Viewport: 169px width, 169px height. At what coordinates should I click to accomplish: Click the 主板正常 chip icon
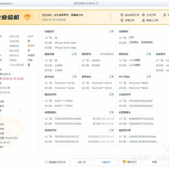click(143, 15)
